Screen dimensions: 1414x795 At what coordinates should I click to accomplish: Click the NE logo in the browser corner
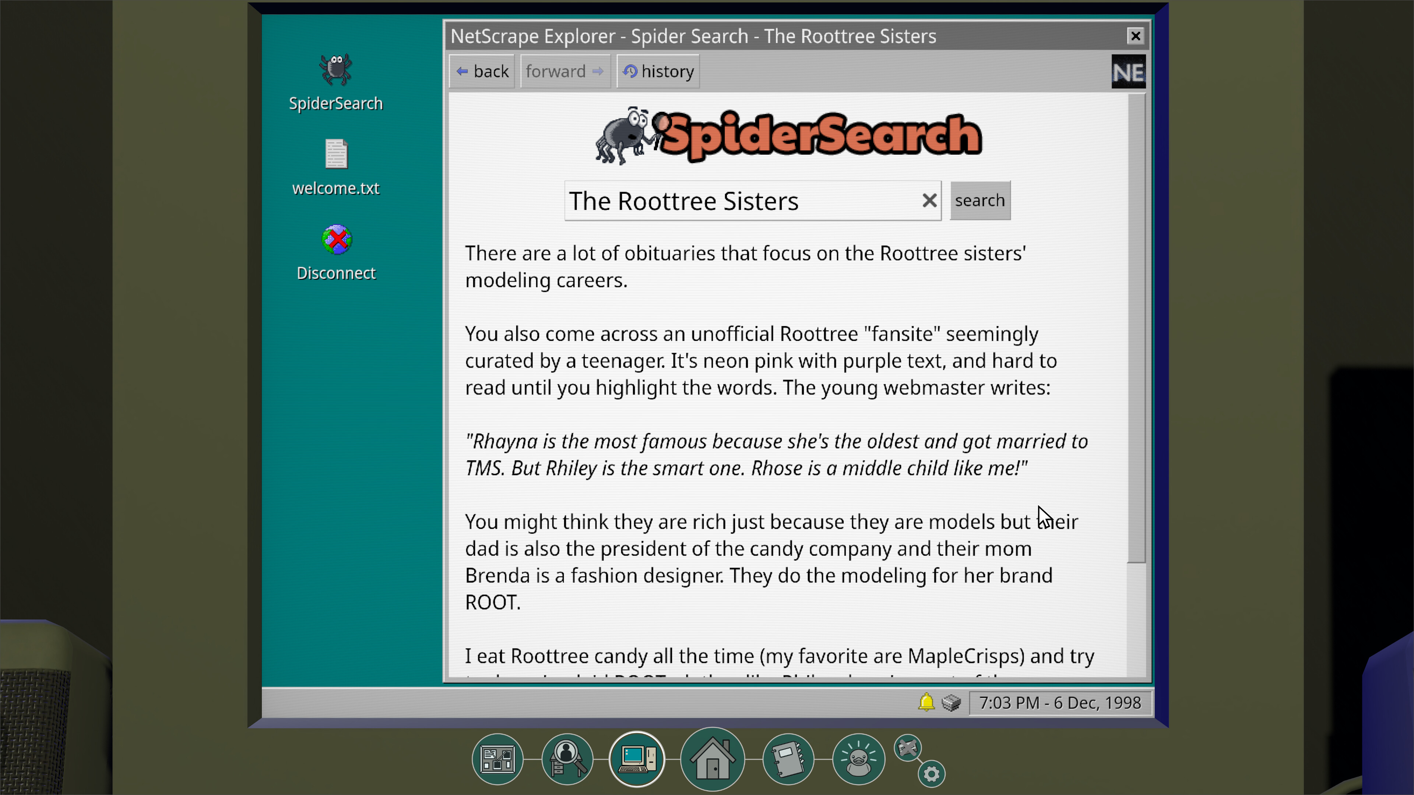[x=1128, y=71]
